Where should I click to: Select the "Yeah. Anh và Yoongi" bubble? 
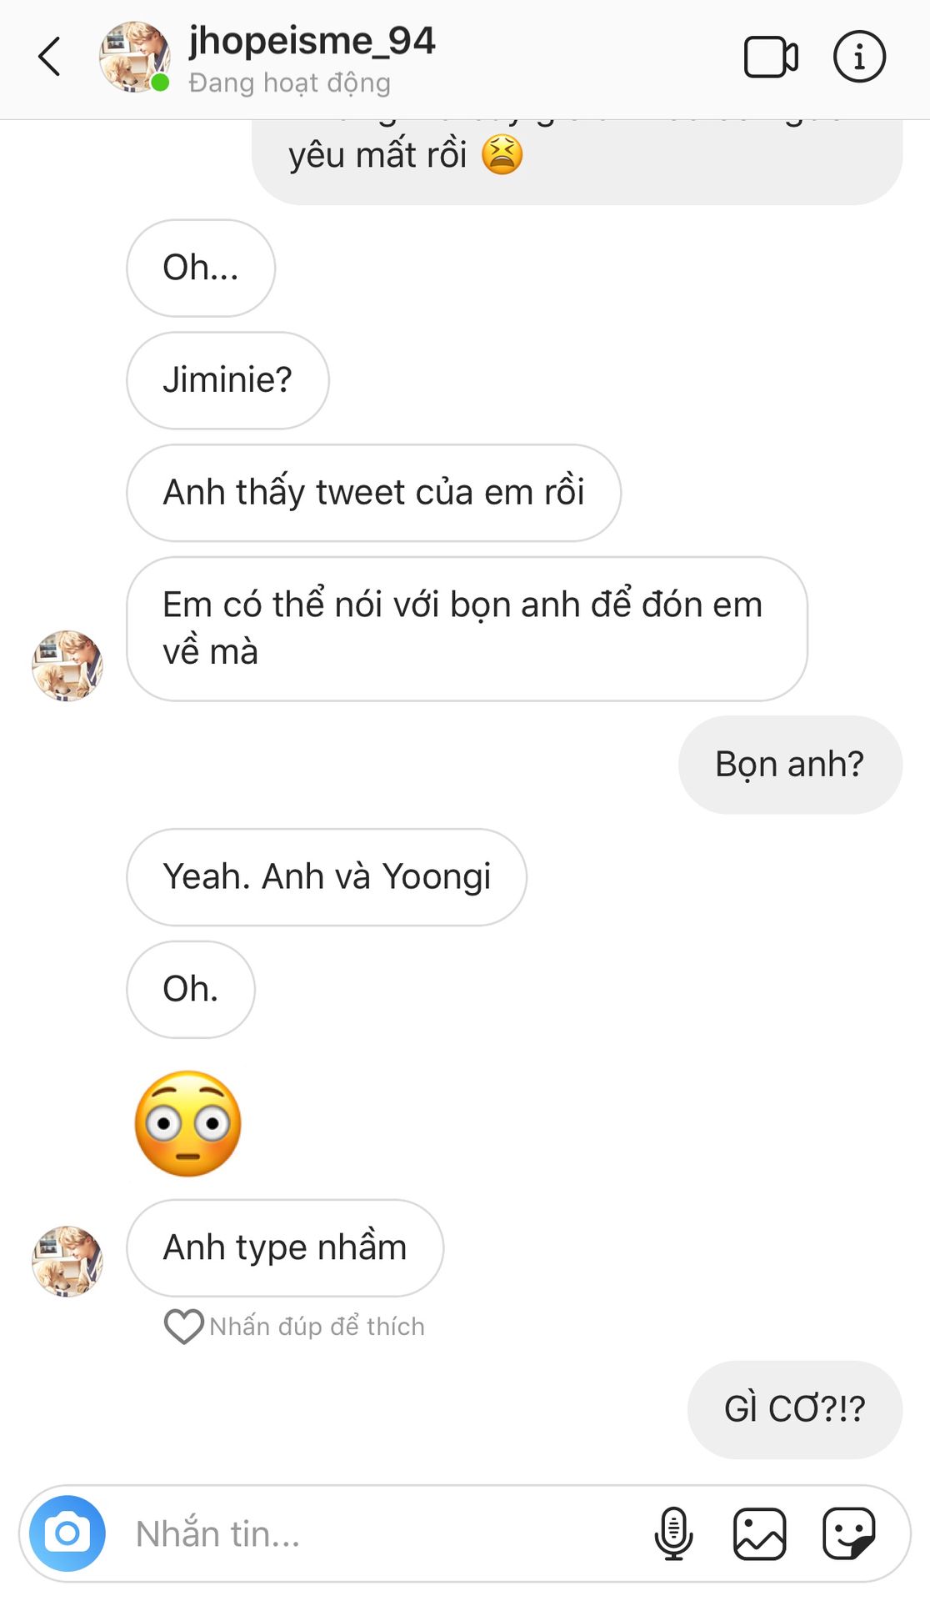(x=326, y=877)
